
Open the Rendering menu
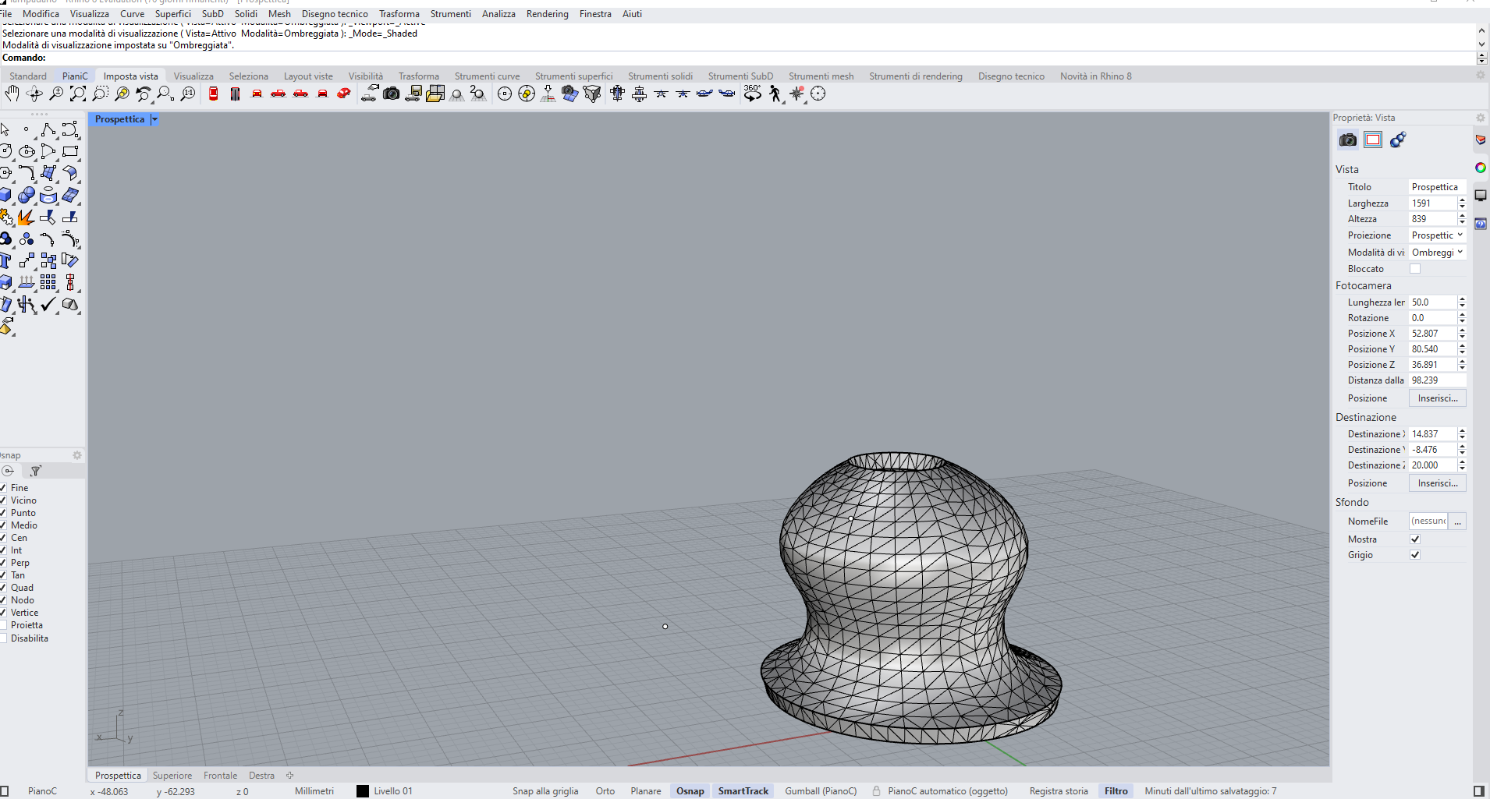tap(547, 14)
